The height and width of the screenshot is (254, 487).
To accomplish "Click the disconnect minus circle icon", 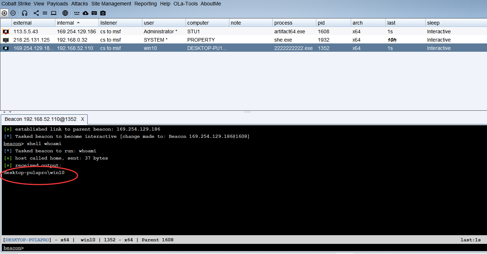I will 13,13.
